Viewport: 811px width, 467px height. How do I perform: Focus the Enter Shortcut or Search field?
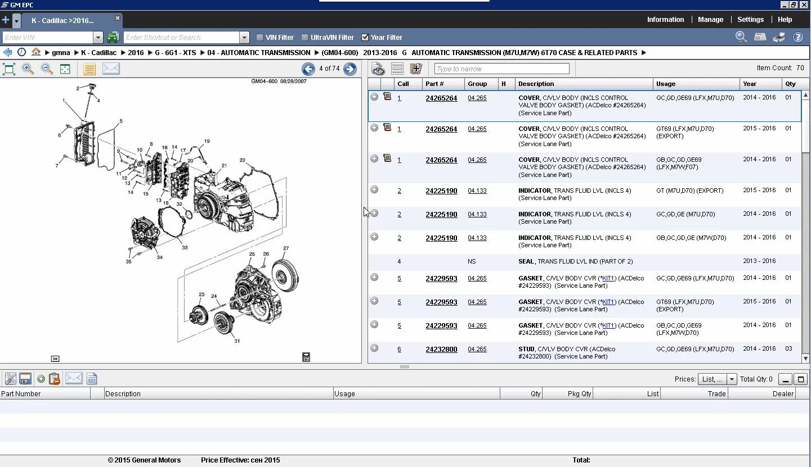pyautogui.click(x=181, y=38)
